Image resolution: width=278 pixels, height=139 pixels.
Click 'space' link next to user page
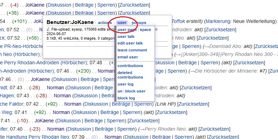point(145,30)
